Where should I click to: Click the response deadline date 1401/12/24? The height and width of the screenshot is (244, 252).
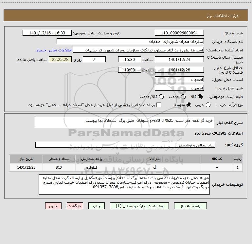coord(179,59)
